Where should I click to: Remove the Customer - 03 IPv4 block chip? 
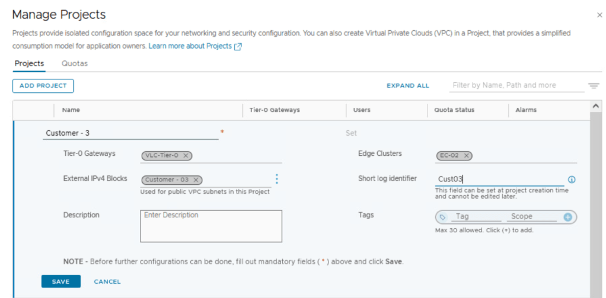(196, 180)
